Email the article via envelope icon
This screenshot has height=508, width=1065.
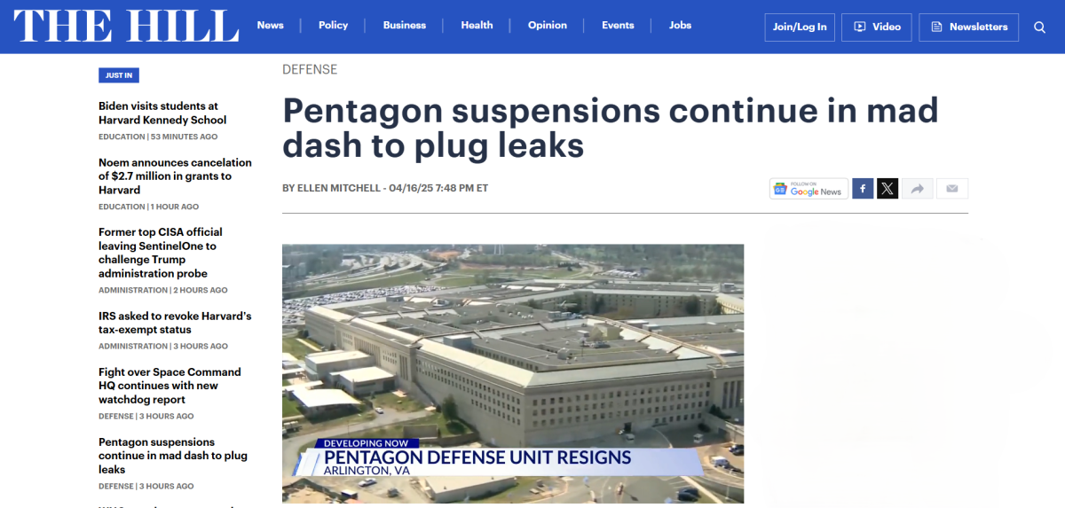tap(952, 189)
